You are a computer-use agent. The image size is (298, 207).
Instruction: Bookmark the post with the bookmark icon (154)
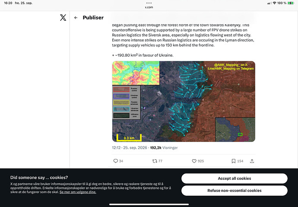point(234,161)
